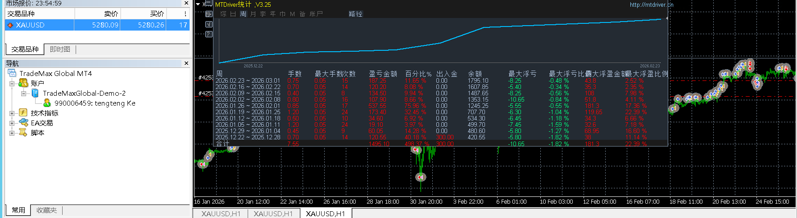Screen dimensions: 797x218
Task: Collapse the TradeMaxGlobal-Demo-2 node
Action: point(24,93)
